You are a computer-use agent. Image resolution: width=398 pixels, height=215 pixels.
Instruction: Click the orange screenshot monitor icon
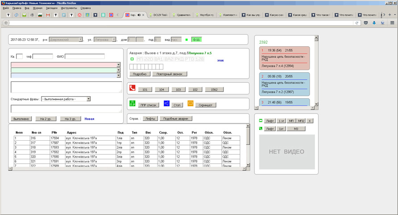pyautogui.click(x=191, y=104)
